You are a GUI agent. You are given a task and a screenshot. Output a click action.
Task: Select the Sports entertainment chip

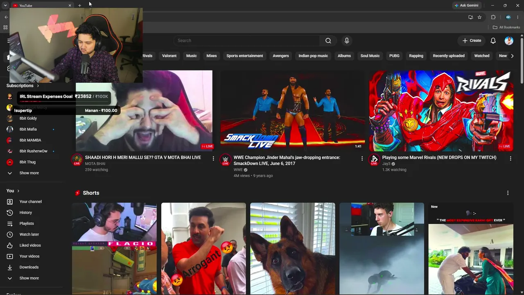(x=245, y=56)
